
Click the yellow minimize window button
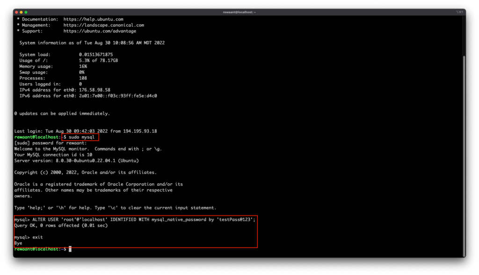click(21, 12)
